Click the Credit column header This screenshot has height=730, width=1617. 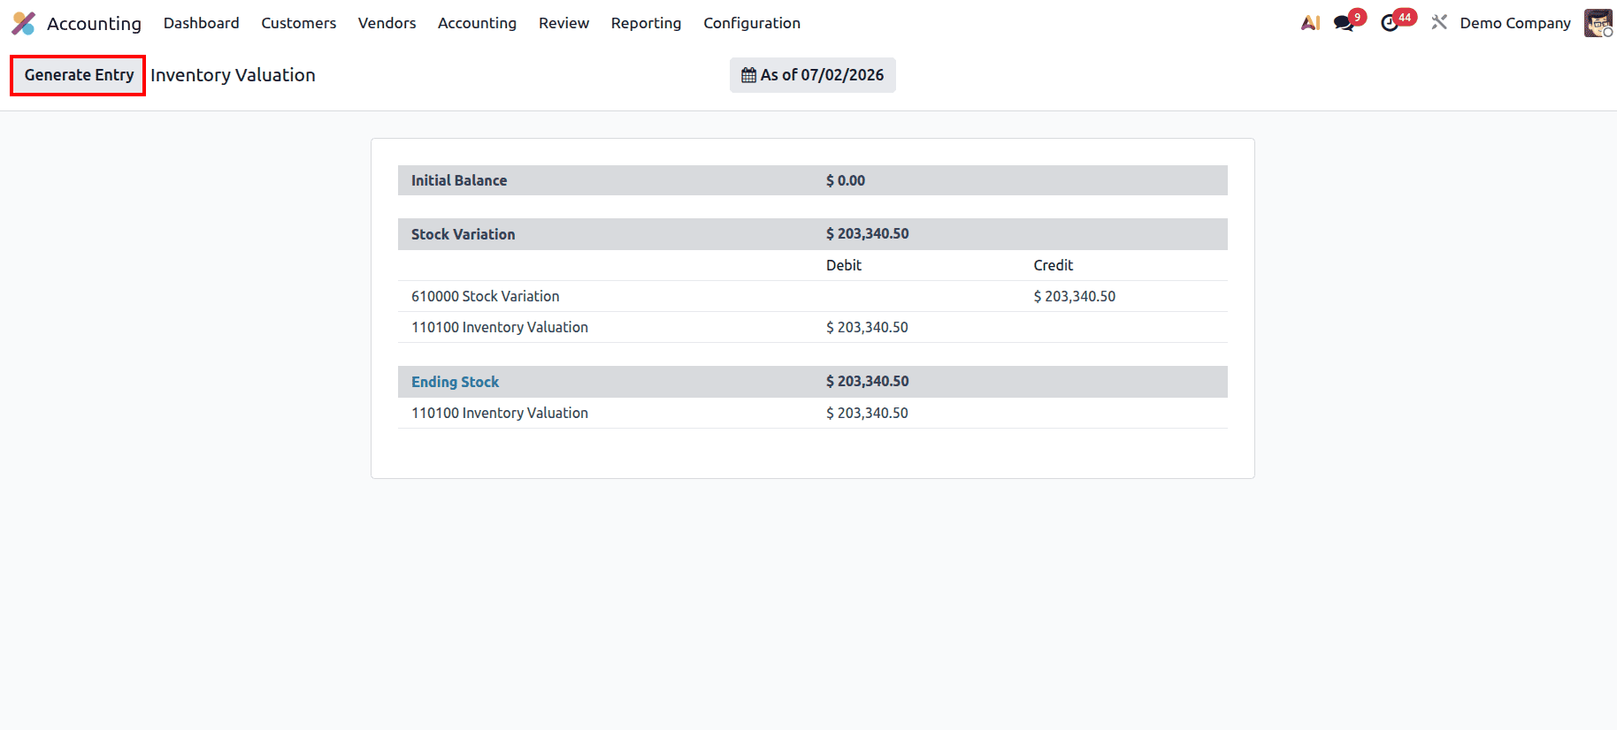(x=1053, y=265)
